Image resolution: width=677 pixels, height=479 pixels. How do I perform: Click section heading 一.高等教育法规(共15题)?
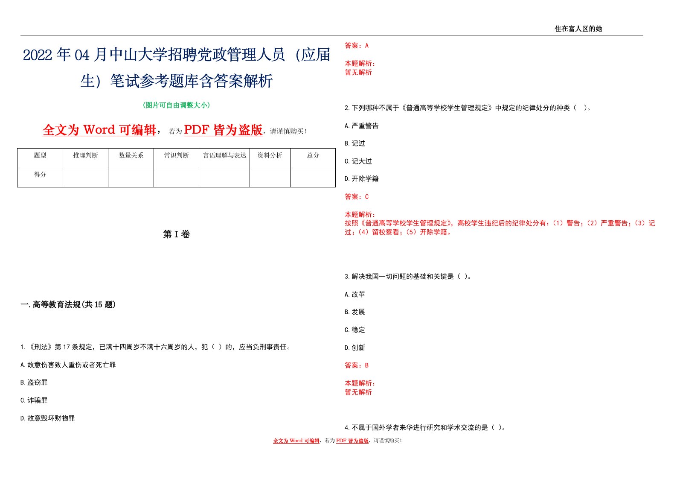tap(68, 305)
